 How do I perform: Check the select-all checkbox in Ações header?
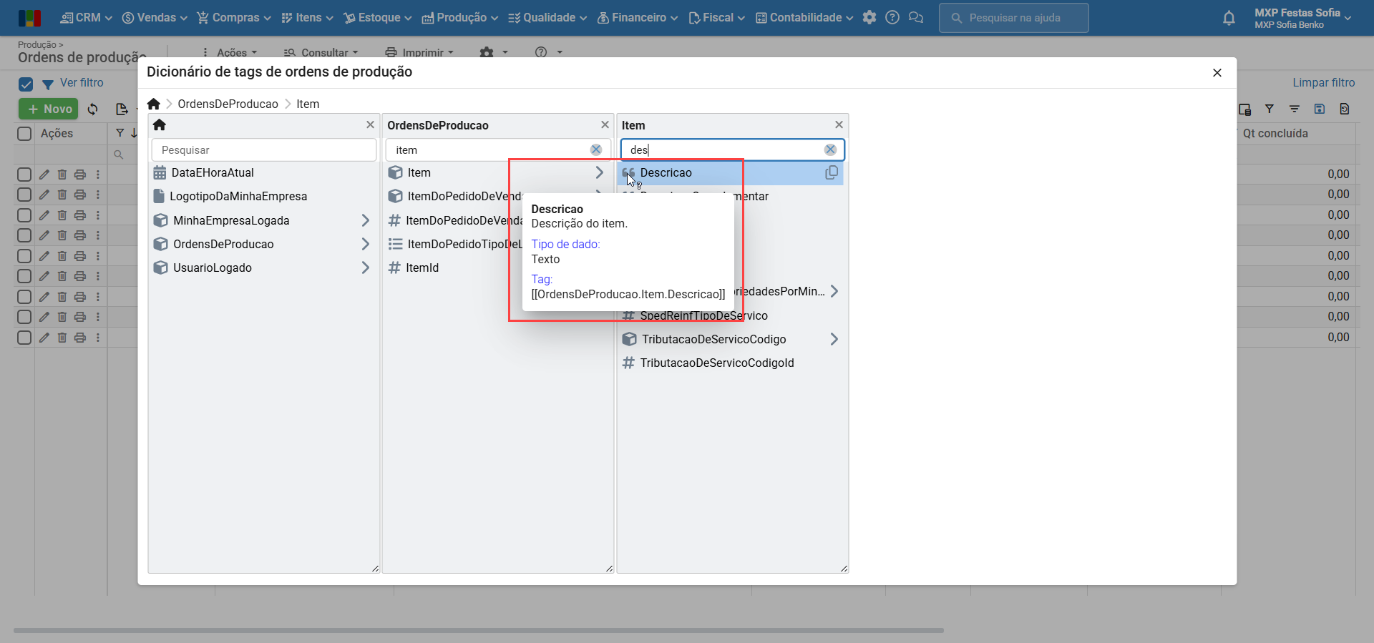click(24, 134)
